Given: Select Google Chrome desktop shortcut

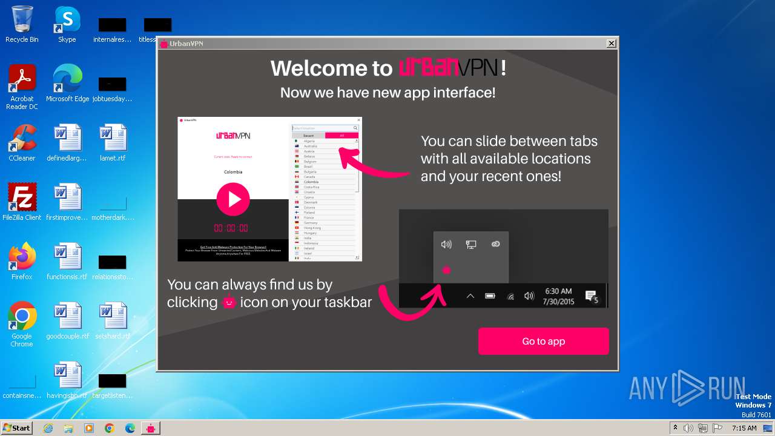Looking at the screenshot, I should [x=22, y=325].
